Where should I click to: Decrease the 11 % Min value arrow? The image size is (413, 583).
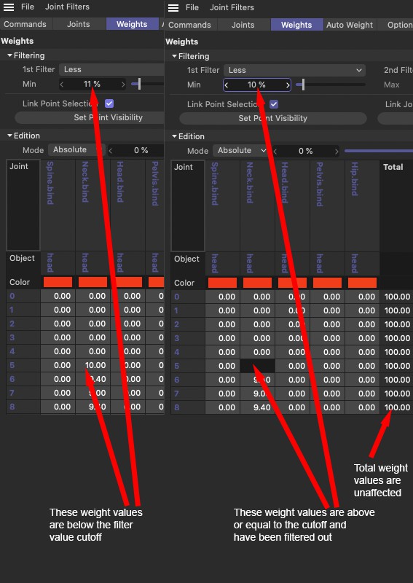62,85
